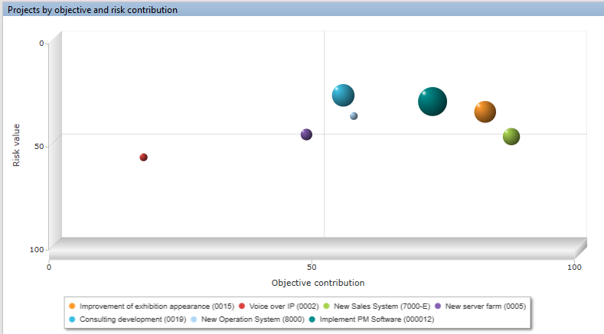This screenshot has height=334, width=604.
Task: Click the small light-blue New Operation System bubble
Action: click(x=354, y=116)
